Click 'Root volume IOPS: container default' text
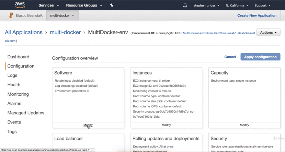The height and width of the screenshot is (152, 285). click(157, 106)
